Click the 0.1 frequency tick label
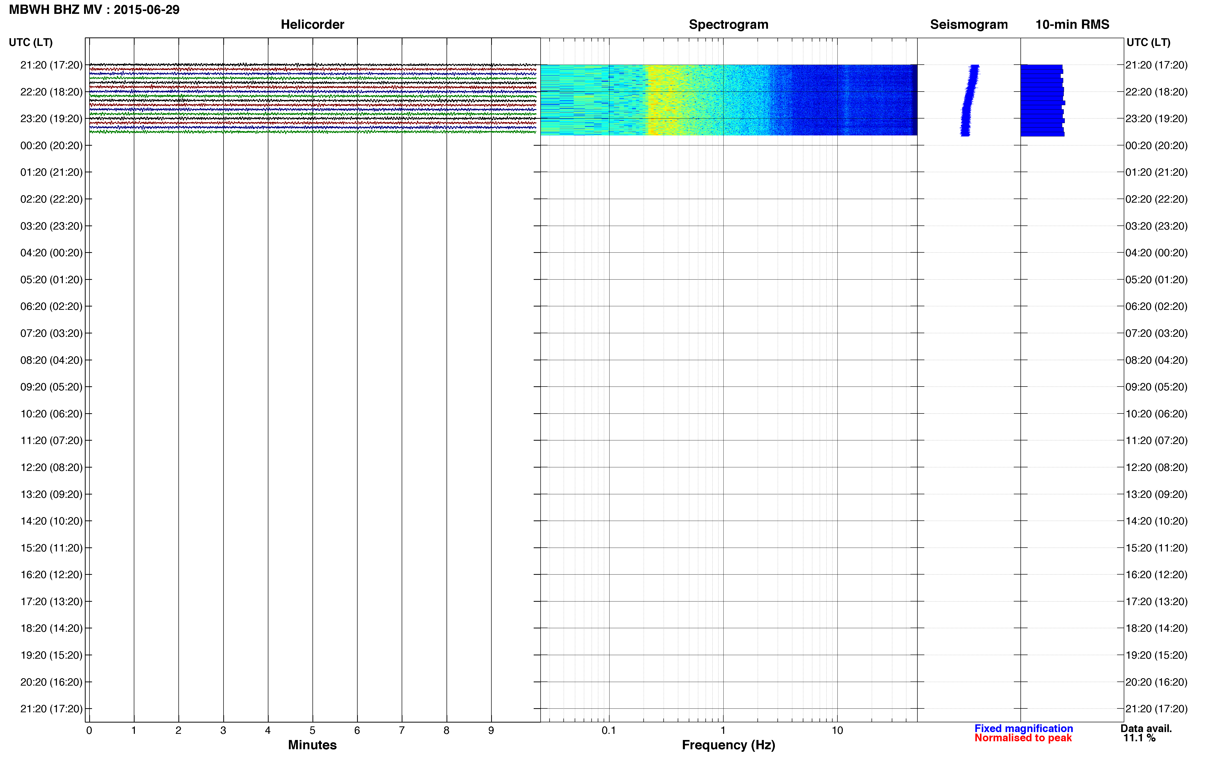The width and height of the screenshot is (1215, 760). pyautogui.click(x=609, y=730)
